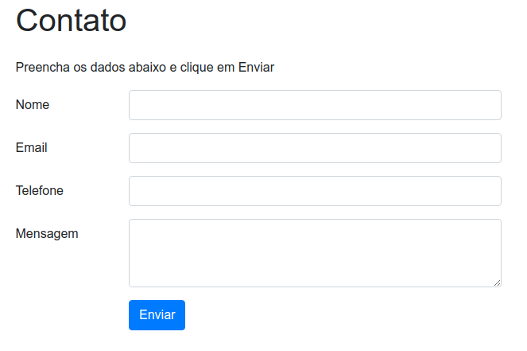Click the Mensagem field label
Image resolution: width=527 pixels, height=351 pixels.
pos(47,233)
